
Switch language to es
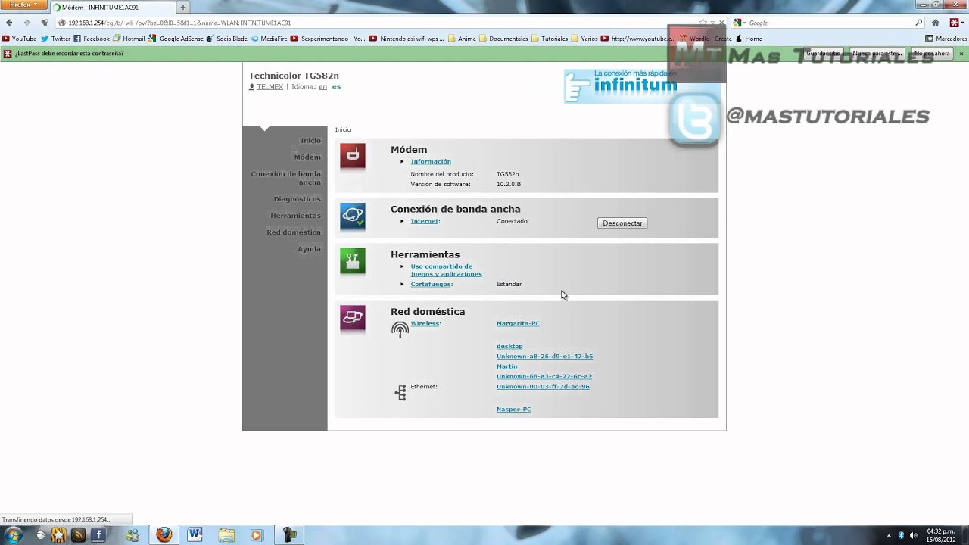[336, 87]
